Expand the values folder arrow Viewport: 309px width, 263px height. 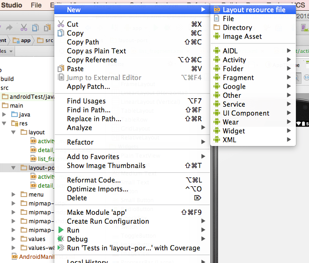[14, 239]
